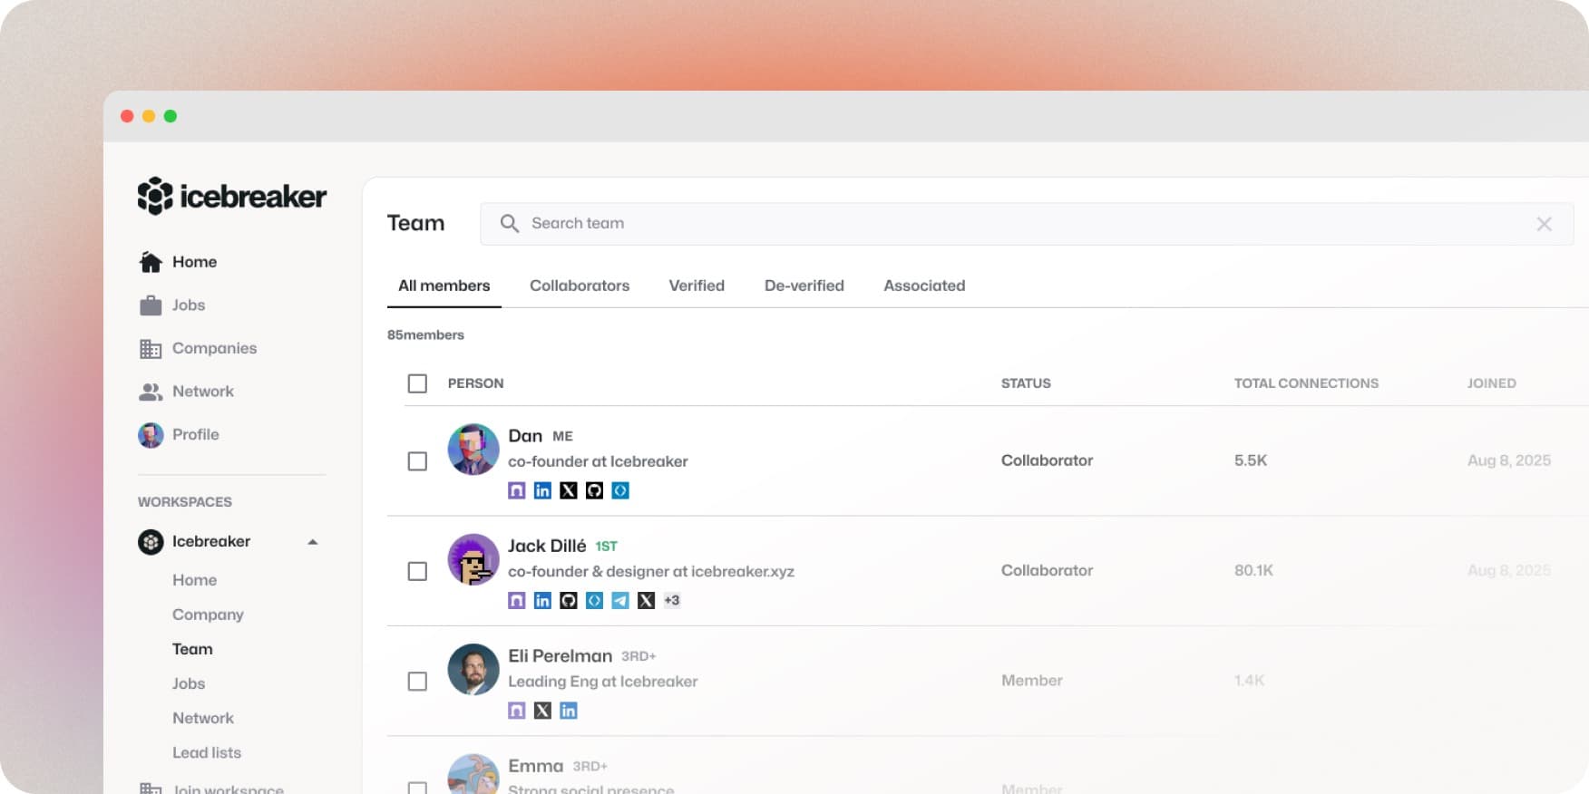Select all members with header checkbox
Viewport: 1589px width, 794px height.
pyautogui.click(x=417, y=383)
